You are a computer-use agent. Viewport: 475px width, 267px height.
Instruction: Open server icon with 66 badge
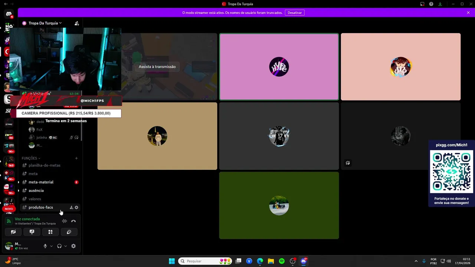(x=9, y=135)
